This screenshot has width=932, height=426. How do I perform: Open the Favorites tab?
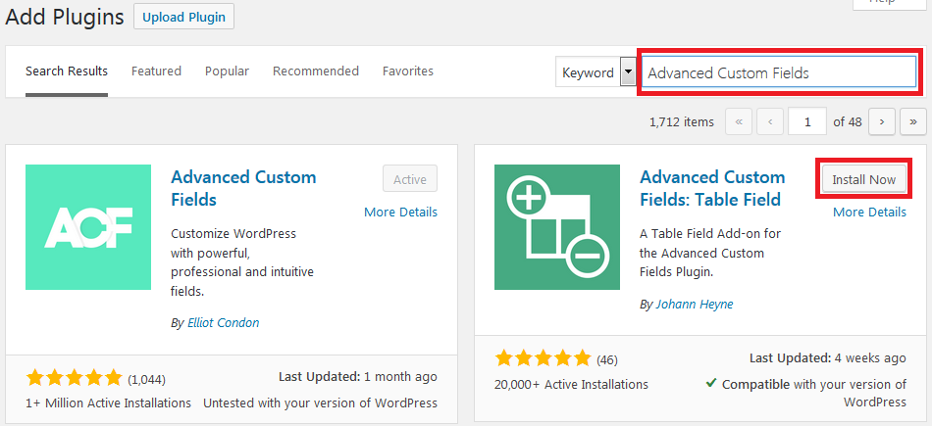(x=408, y=71)
